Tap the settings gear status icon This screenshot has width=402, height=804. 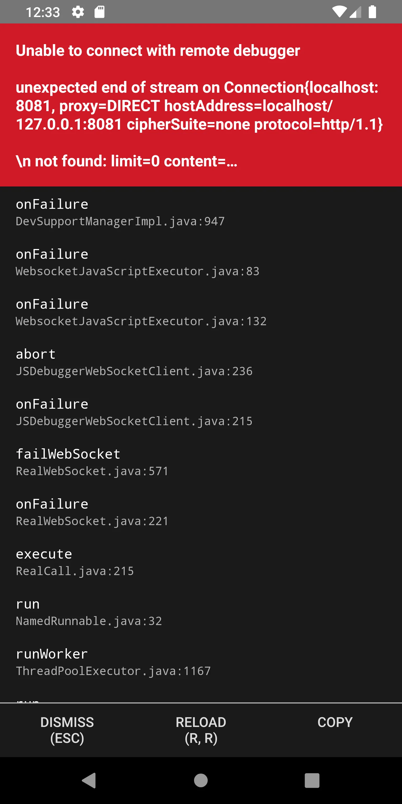(x=78, y=12)
